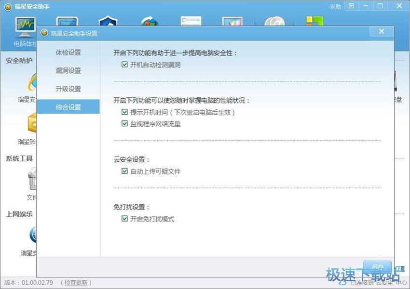Viewport: 410px width, 289px height.
Task: Toggle 自动上传可疑文件 checkbox
Action: [x=125, y=171]
